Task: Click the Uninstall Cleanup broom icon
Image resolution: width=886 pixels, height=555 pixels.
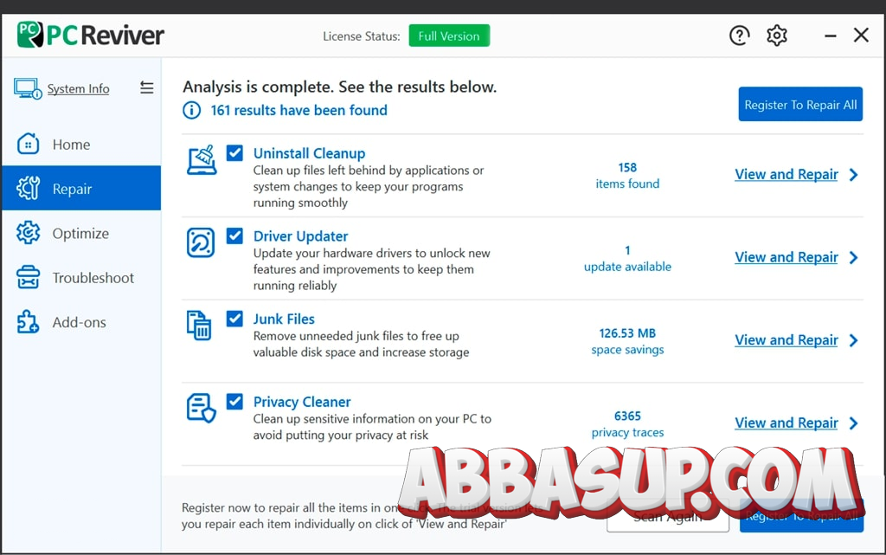Action: point(202,160)
